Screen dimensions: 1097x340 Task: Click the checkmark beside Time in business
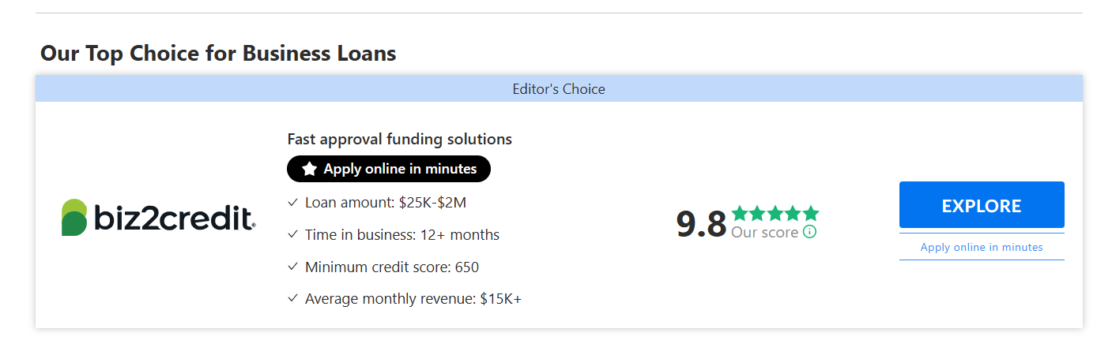(x=292, y=235)
